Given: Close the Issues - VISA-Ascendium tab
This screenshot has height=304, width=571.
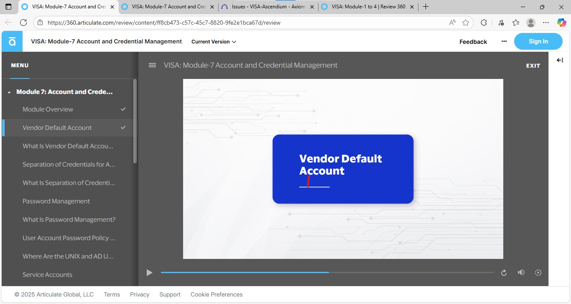Looking at the screenshot, I should tap(313, 7).
